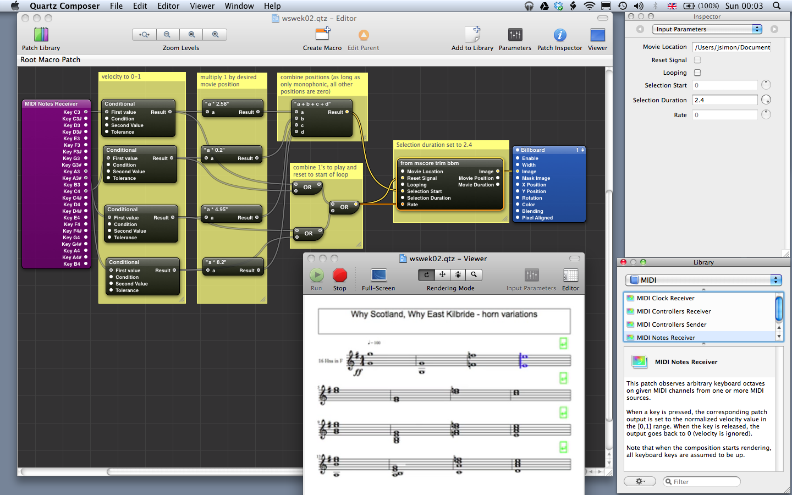Open Viewer Input Parameters
Viewport: 792px width, 495px height.
click(531, 275)
